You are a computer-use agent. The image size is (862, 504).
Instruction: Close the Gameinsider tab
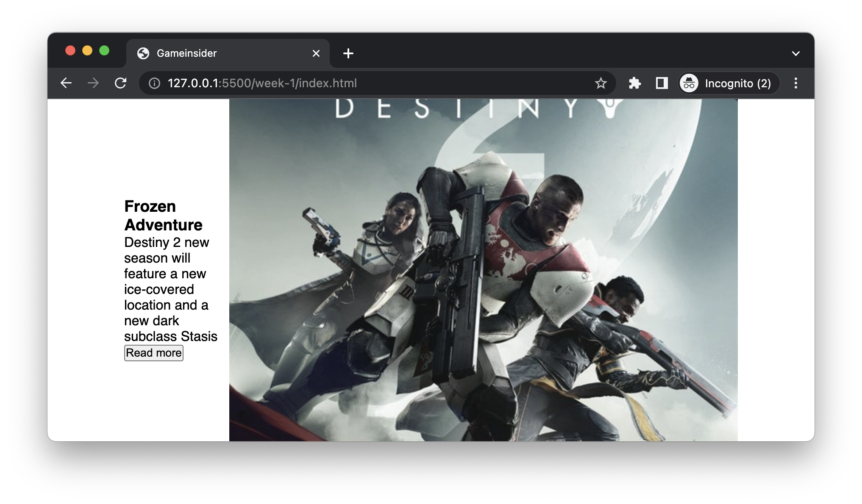tap(316, 53)
